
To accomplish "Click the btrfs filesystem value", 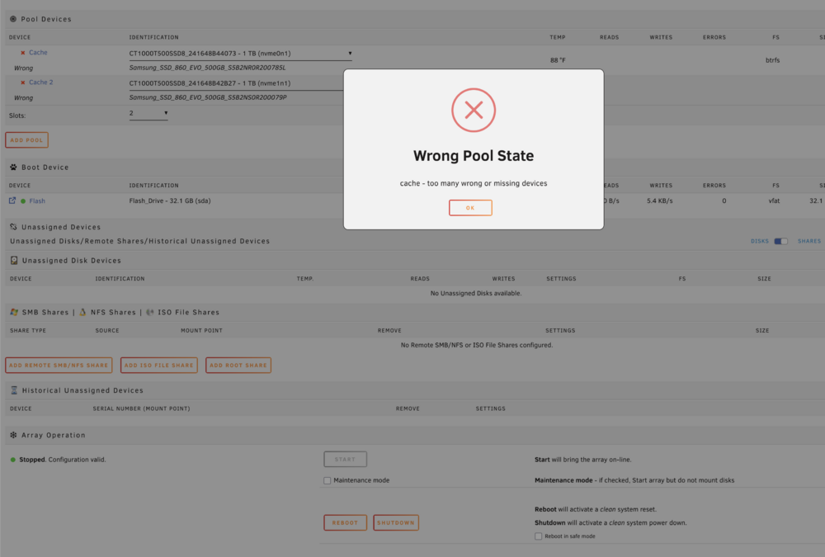I will [x=772, y=60].
